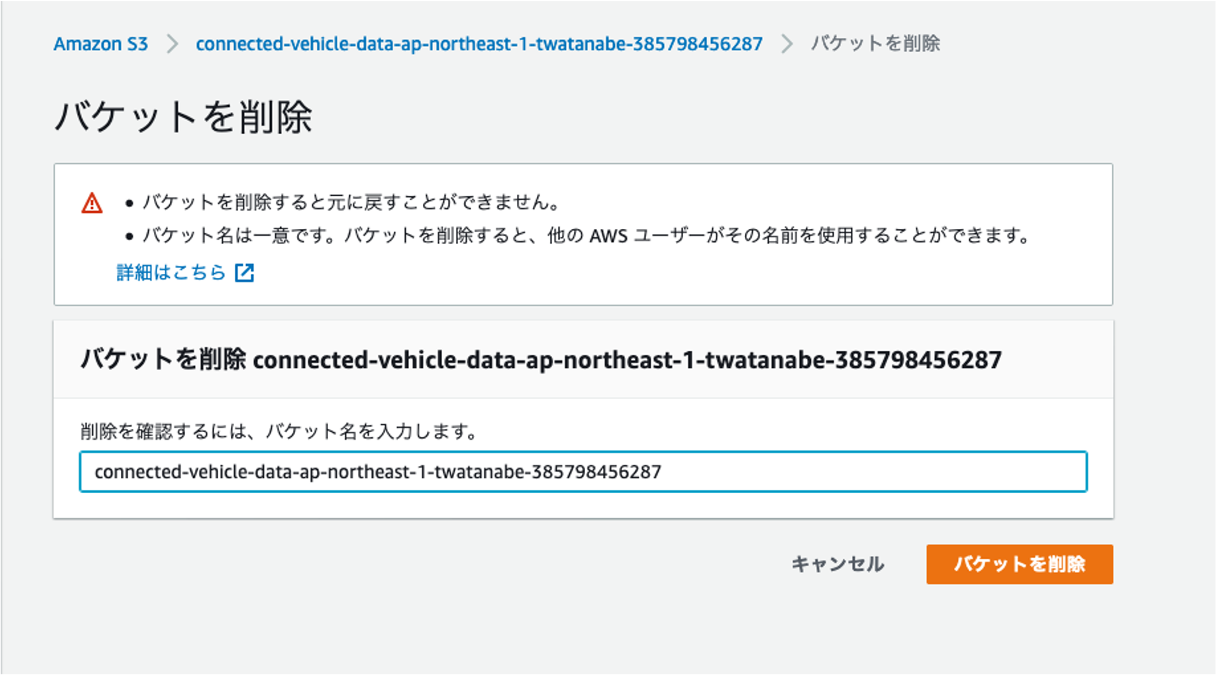Click the external link icon beside 詳細はこちら
Screen dimensions: 1216x675
[244, 273]
